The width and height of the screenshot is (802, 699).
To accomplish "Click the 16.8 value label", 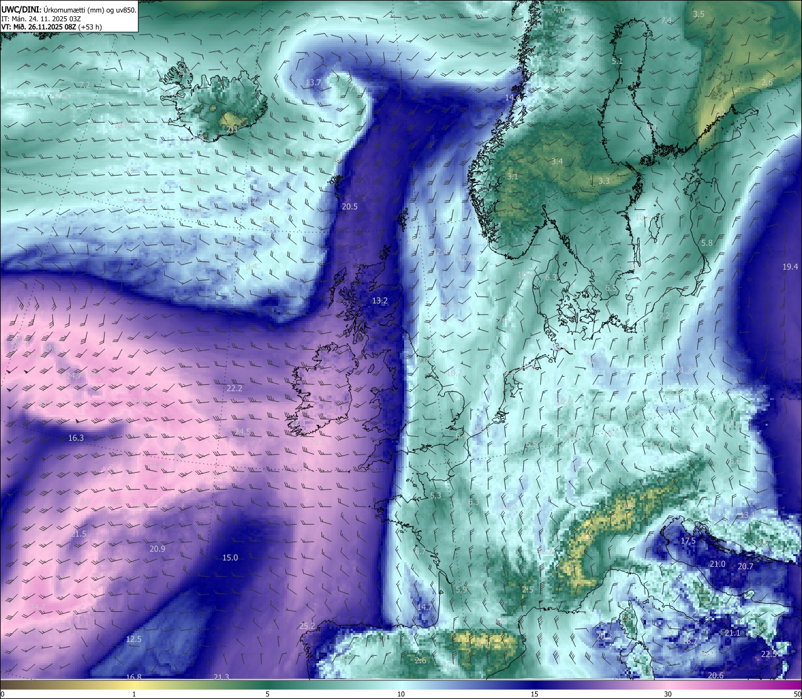I will point(133,677).
